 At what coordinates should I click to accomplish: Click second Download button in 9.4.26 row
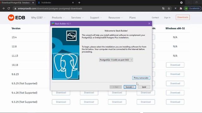(89, 93)
